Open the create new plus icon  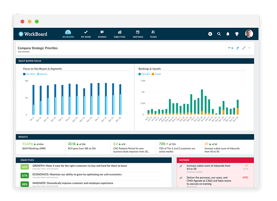(210, 34)
